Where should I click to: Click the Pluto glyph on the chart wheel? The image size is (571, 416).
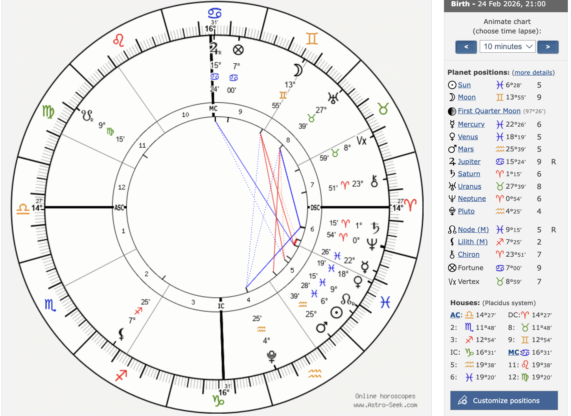pyautogui.click(x=271, y=356)
